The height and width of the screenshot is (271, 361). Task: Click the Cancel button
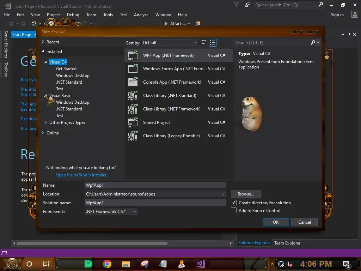pyautogui.click(x=304, y=222)
